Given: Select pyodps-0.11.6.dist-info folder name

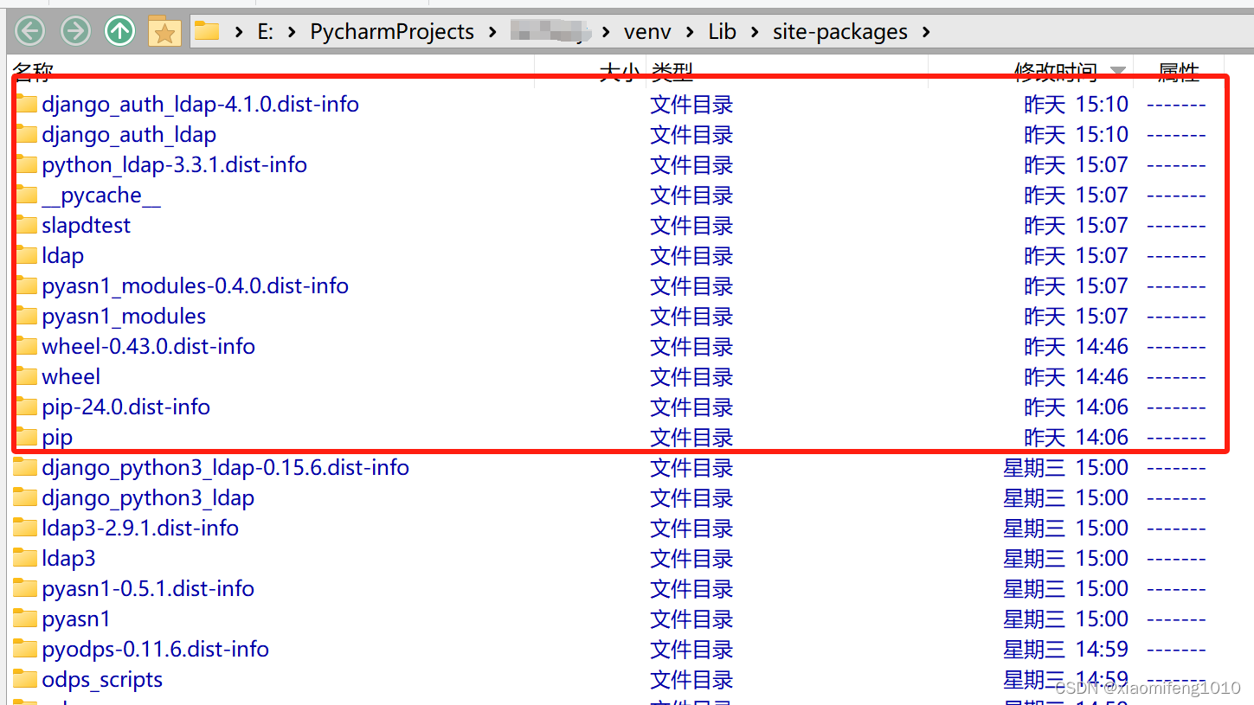Looking at the screenshot, I should (x=155, y=650).
